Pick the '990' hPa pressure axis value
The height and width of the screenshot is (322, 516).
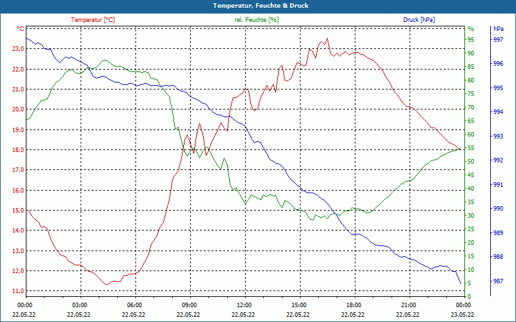click(x=499, y=209)
